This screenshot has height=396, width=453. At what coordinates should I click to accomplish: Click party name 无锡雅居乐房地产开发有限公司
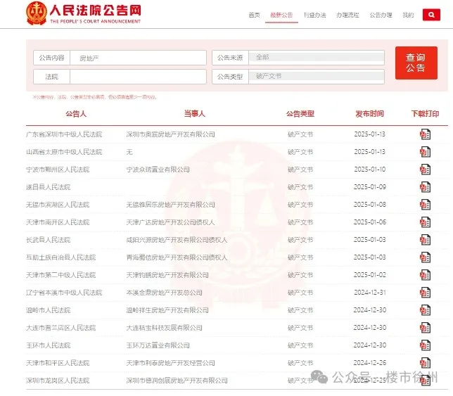[x=170, y=205]
